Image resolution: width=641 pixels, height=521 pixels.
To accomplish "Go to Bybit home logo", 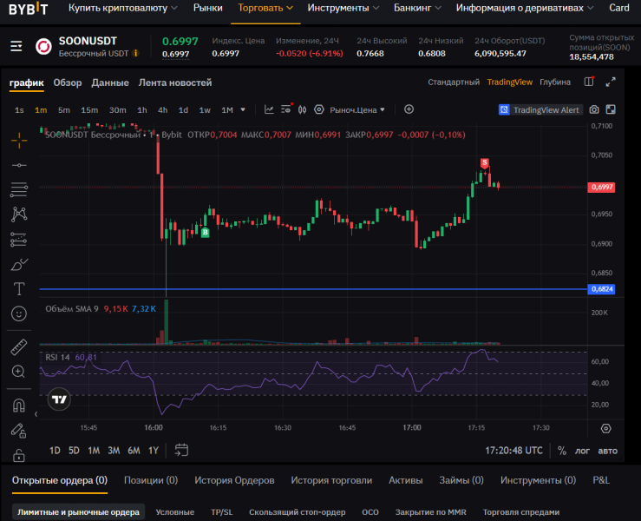I will click(x=29, y=9).
